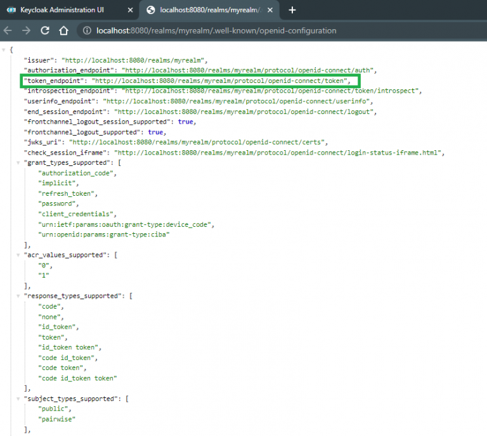Image resolution: width=487 pixels, height=436 pixels.
Task: Click the Keycloak tab favicon
Action: click(11, 10)
